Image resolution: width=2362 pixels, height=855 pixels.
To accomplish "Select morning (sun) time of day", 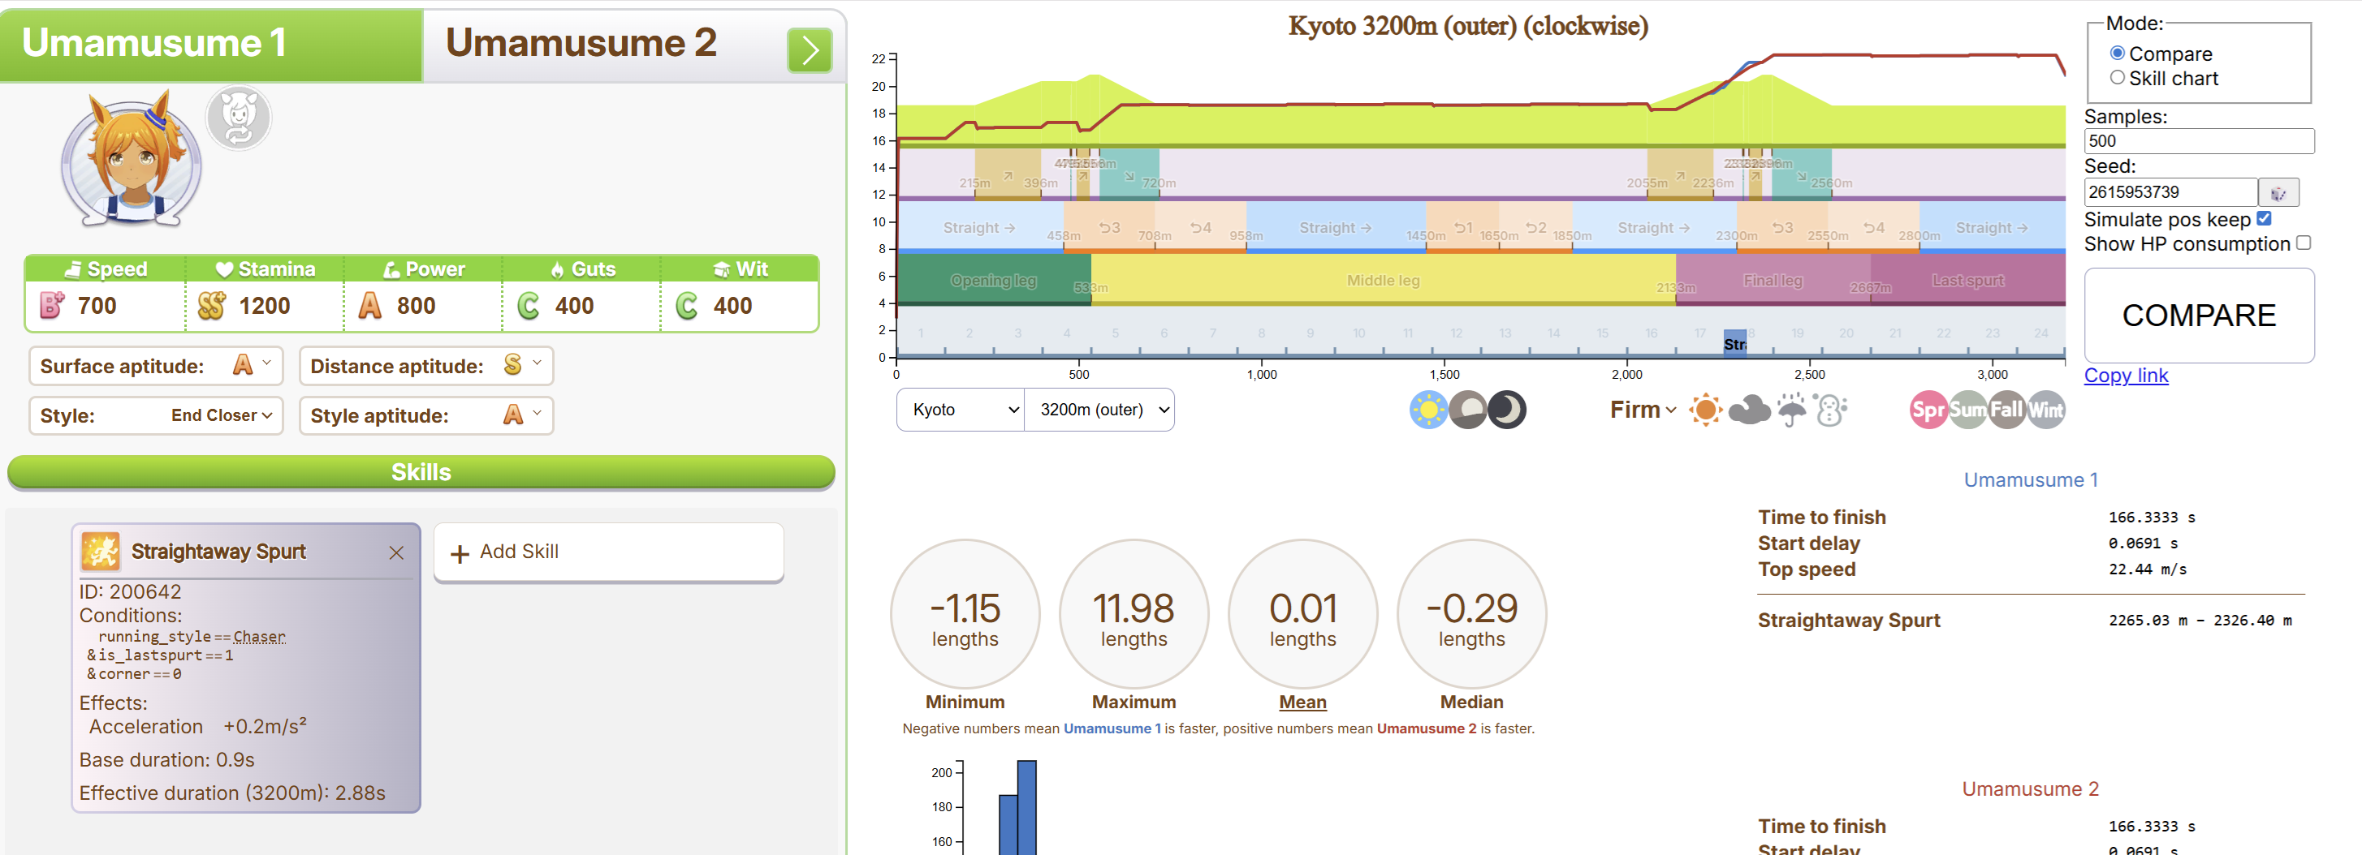I will [x=1427, y=410].
